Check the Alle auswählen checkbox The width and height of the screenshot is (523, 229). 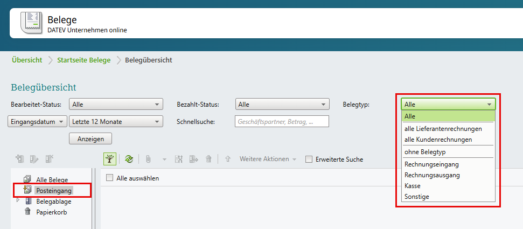[x=110, y=178]
